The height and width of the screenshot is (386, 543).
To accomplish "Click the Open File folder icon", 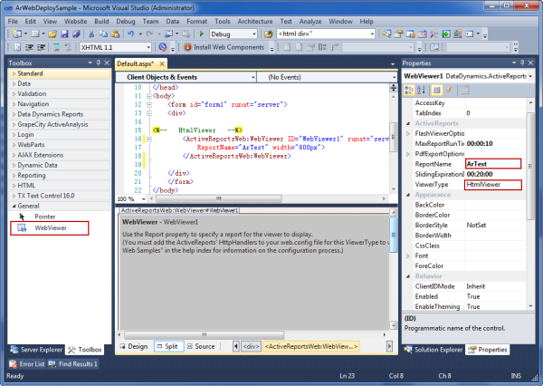I will click(x=52, y=34).
